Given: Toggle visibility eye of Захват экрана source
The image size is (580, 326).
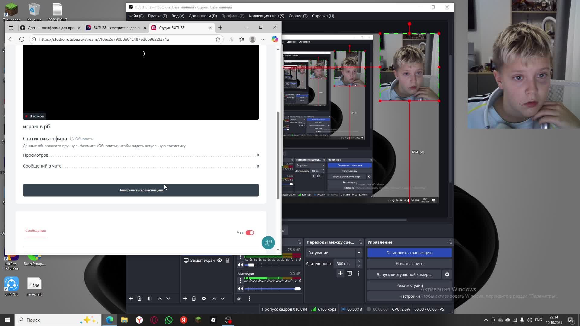Looking at the screenshot, I should [220, 260].
